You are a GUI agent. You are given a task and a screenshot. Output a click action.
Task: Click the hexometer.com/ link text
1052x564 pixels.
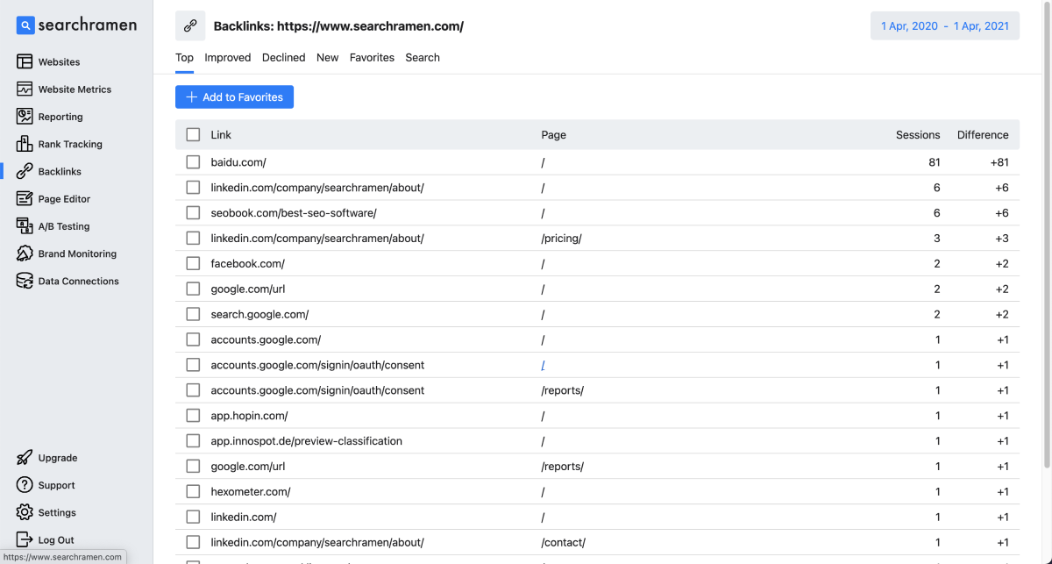(x=251, y=492)
